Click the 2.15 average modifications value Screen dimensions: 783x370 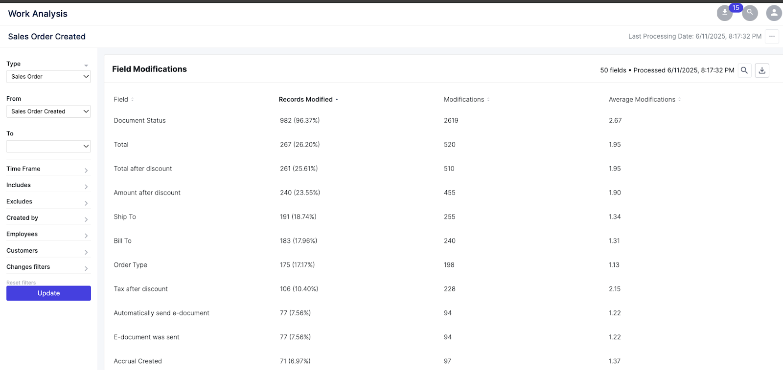point(615,289)
